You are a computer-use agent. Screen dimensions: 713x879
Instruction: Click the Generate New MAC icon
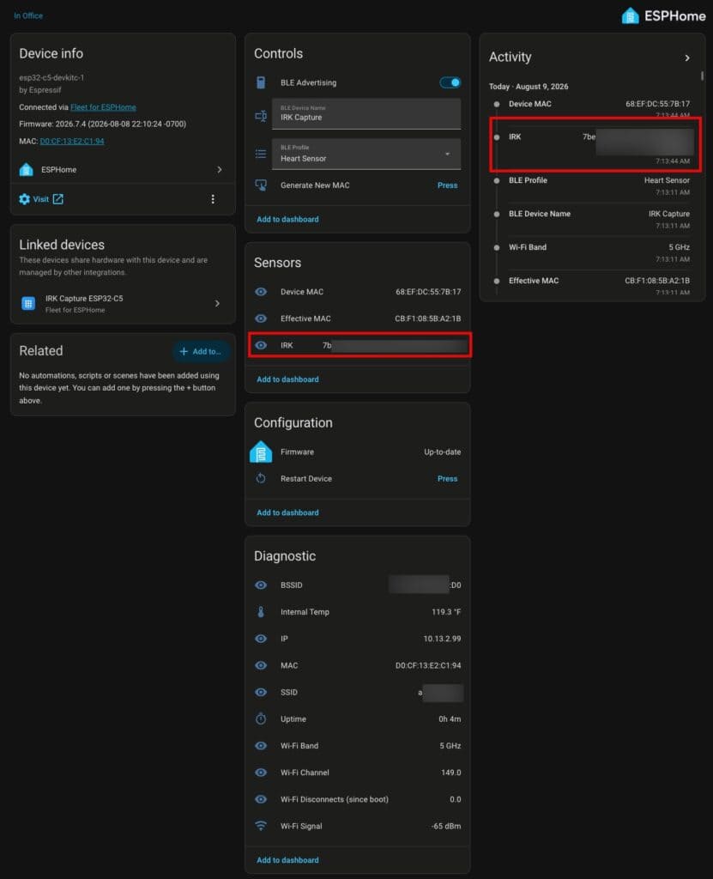pyautogui.click(x=261, y=185)
